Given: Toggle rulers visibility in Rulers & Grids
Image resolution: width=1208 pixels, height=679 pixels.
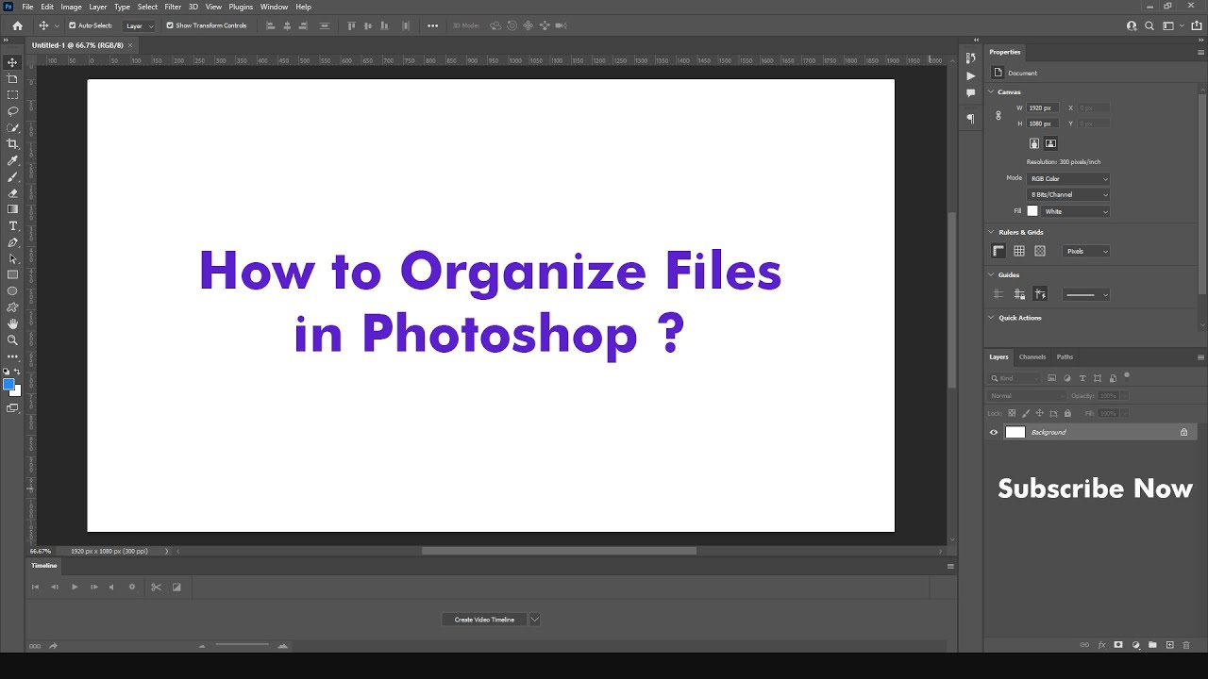Looking at the screenshot, I should 998,251.
